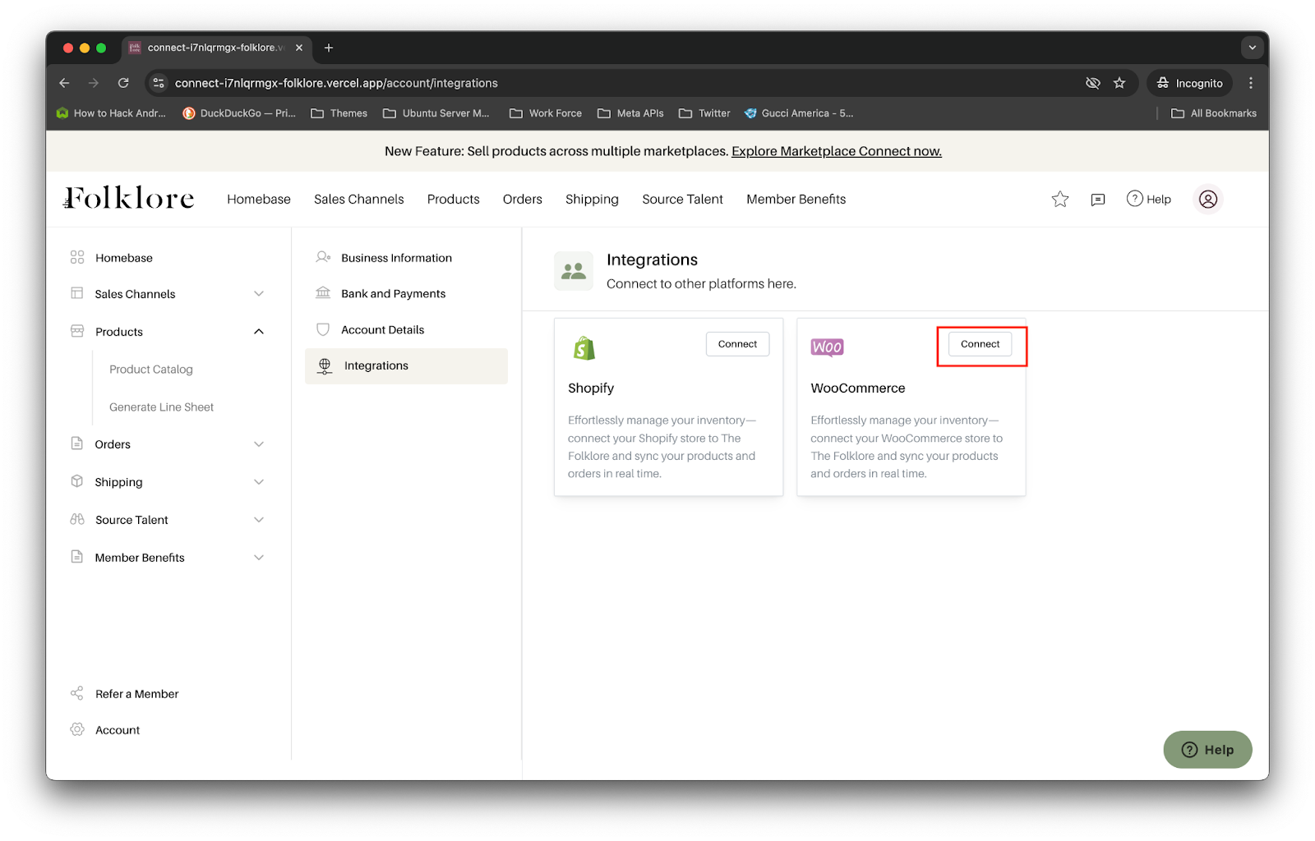Open the DuckDuckGo bookmark
The width and height of the screenshot is (1315, 841).
tap(239, 113)
